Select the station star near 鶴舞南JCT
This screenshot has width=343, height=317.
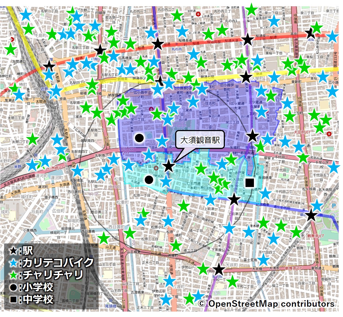[311, 215]
